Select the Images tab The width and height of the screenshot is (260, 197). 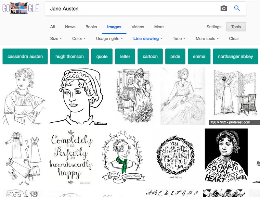pos(114,27)
